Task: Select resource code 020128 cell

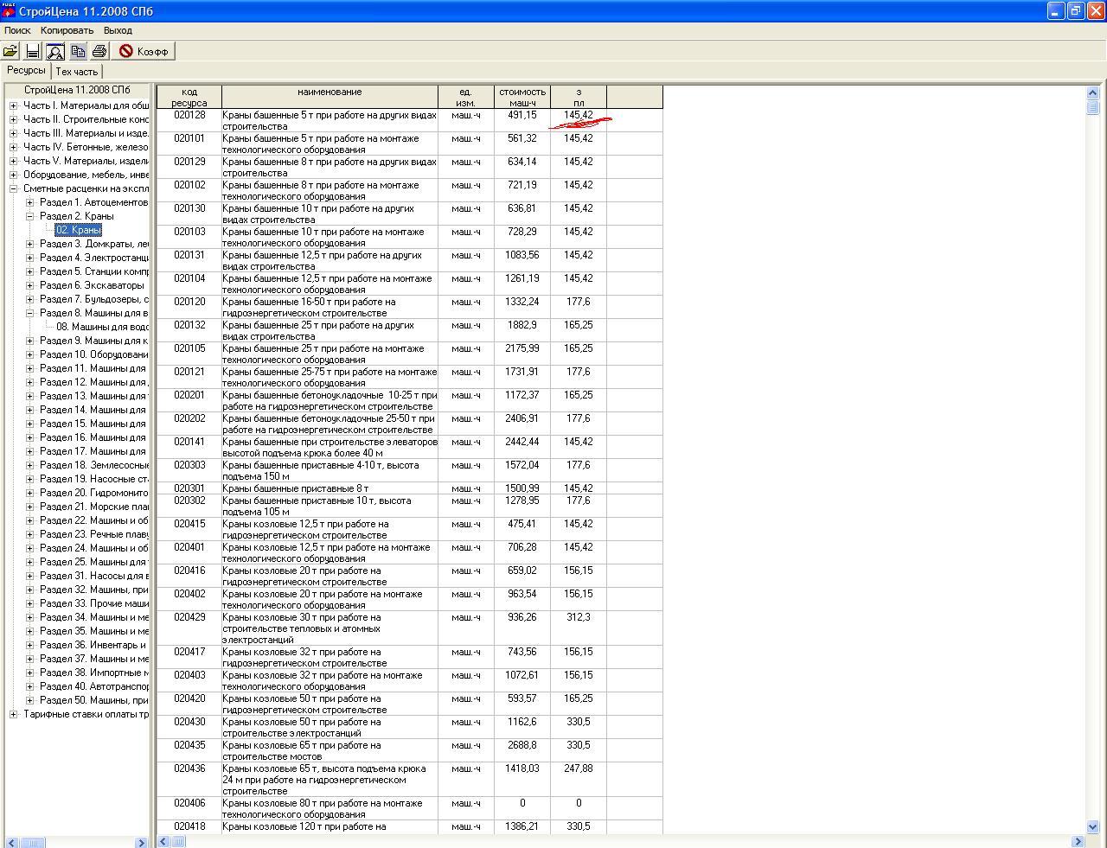Action: (x=189, y=120)
